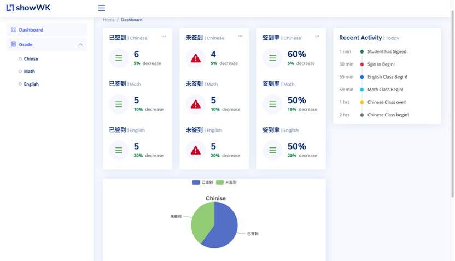The width and height of the screenshot is (455, 261).
Task: Click 签到率 Math card heading
Action: (278, 84)
